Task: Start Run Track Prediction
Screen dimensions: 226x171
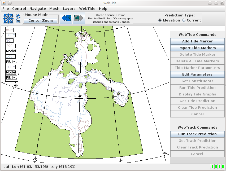Action: (x=197, y=134)
